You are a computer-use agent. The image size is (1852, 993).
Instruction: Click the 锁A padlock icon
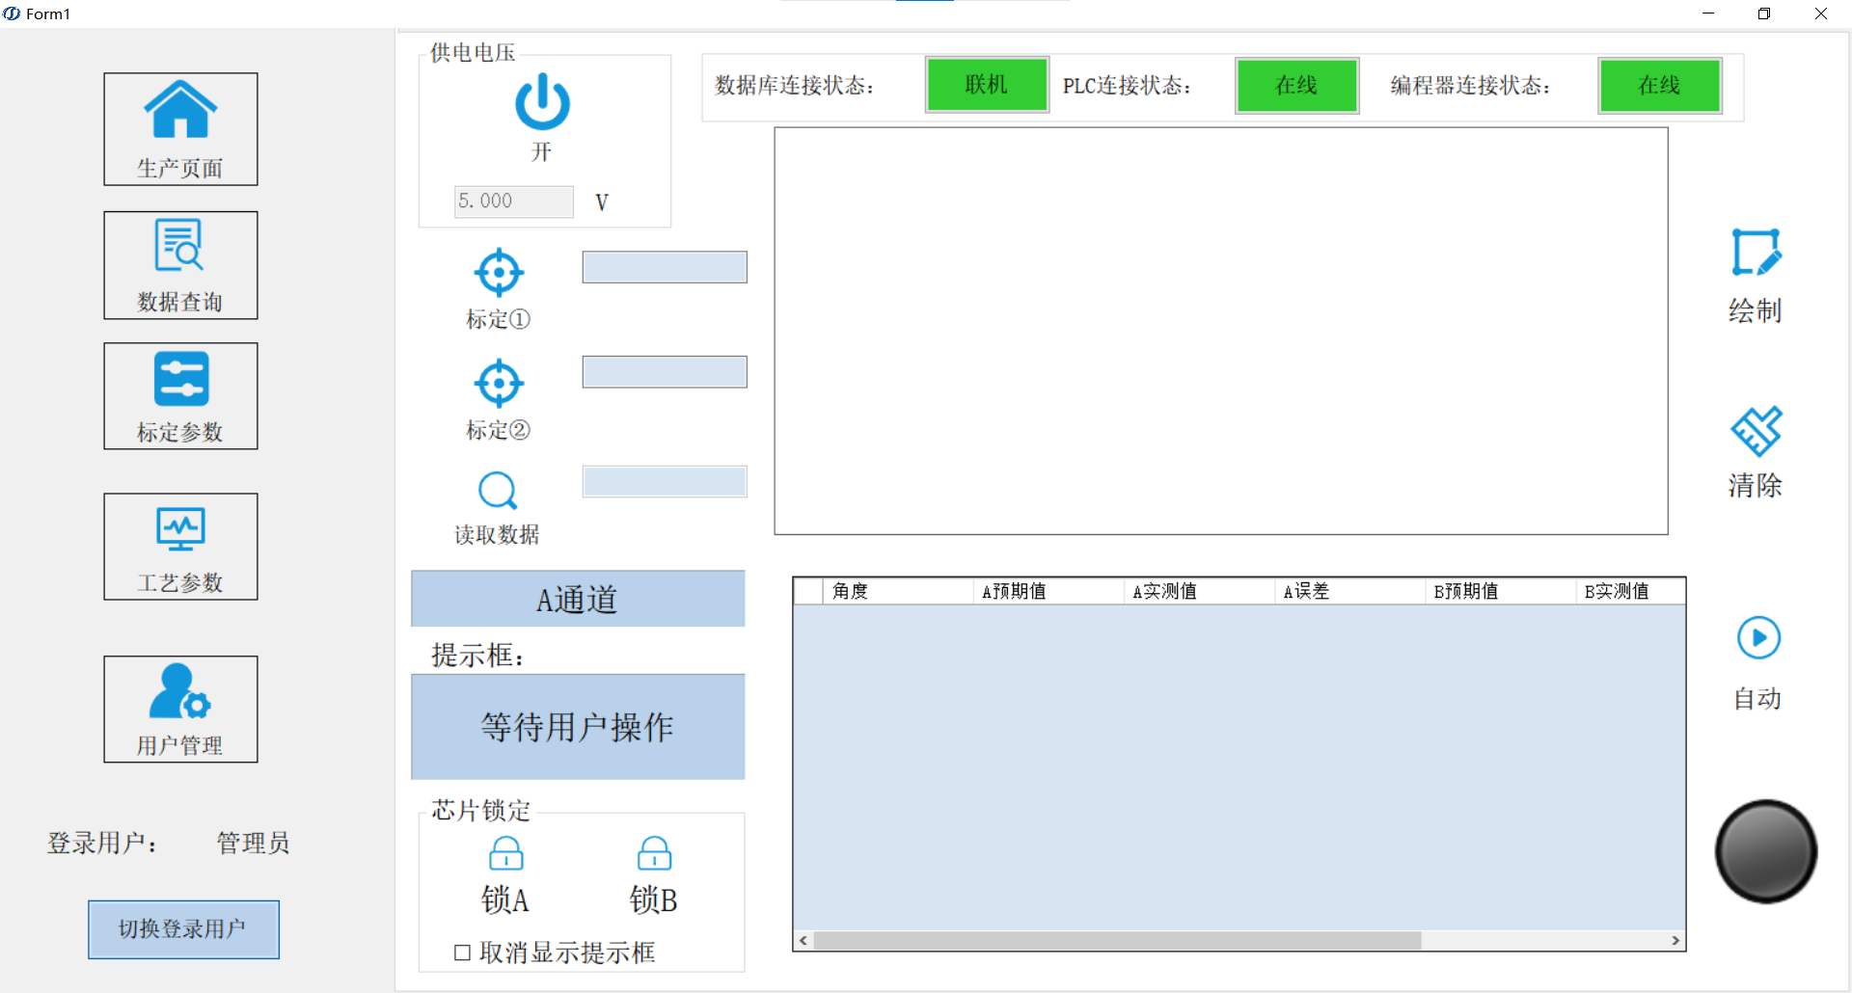[x=506, y=853]
